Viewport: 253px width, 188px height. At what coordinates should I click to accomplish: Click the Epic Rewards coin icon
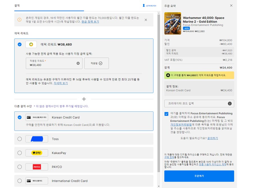point(31,44)
